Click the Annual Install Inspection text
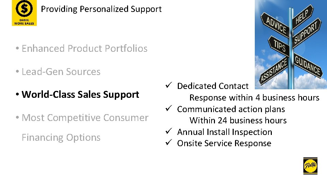This screenshot has height=184, width=327. [x=224, y=132]
